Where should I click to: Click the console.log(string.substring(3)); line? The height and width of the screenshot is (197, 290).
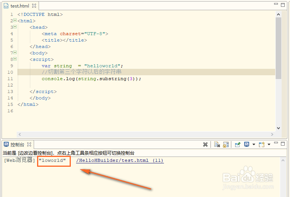tap(91, 79)
